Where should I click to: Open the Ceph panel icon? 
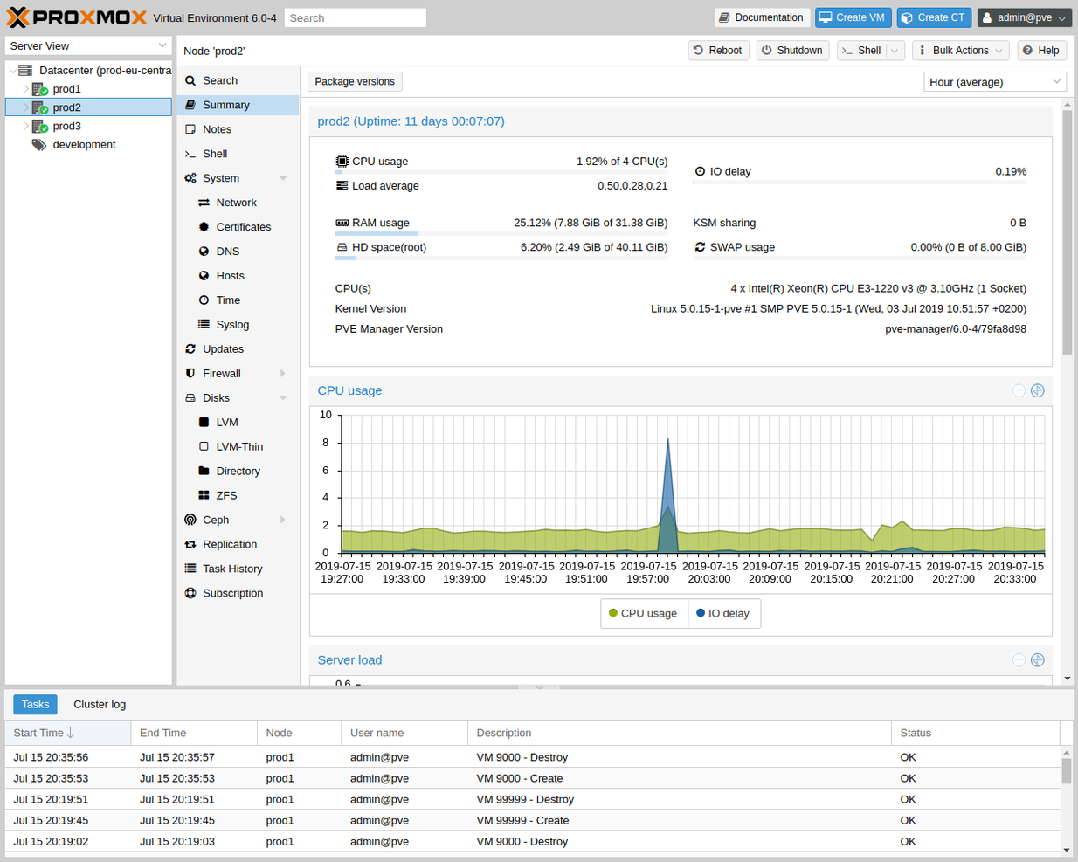[x=190, y=520]
